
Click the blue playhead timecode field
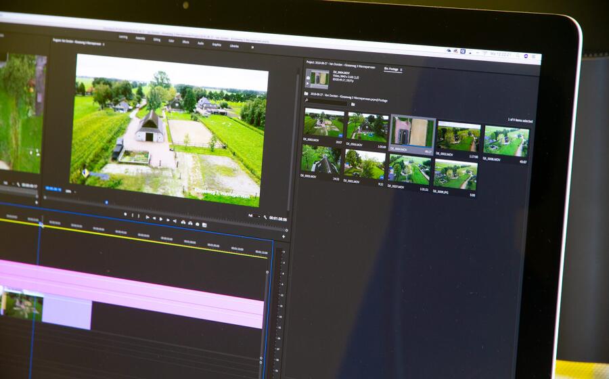[x=53, y=189]
